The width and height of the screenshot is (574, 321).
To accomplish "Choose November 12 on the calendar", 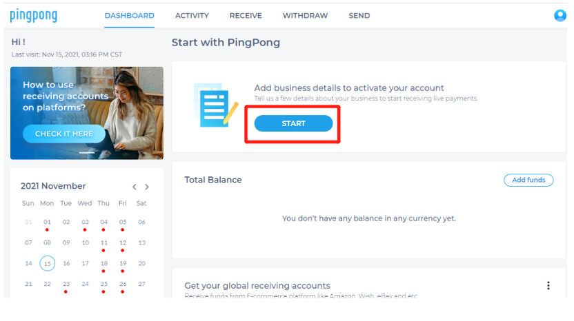I will point(123,242).
